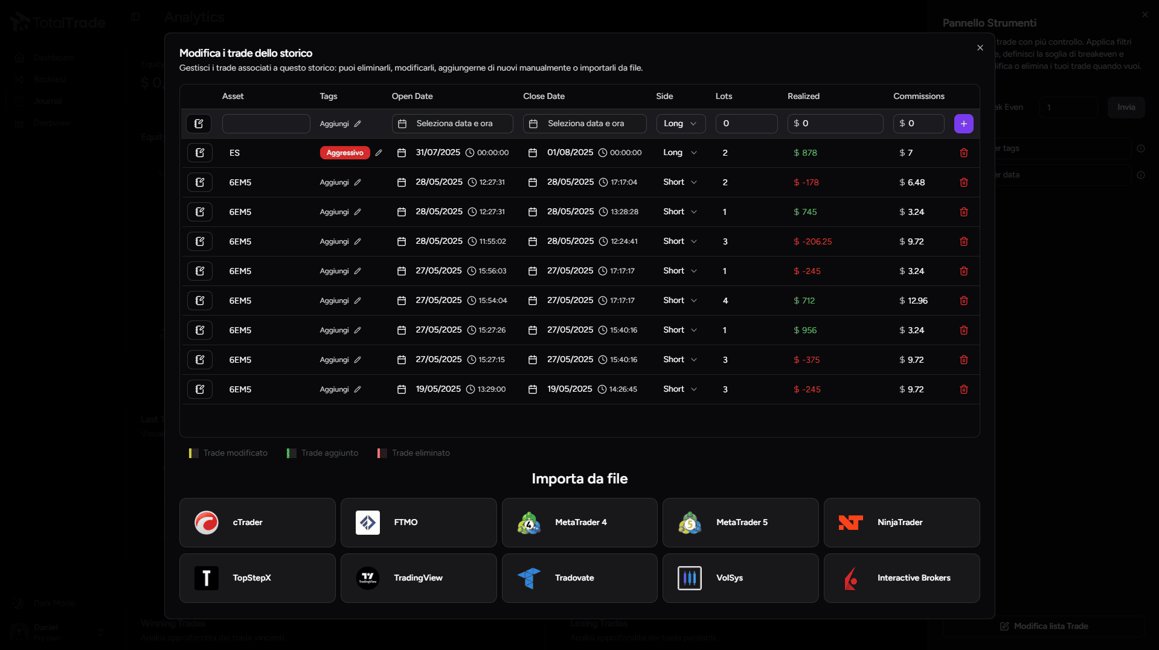The height and width of the screenshot is (650, 1159).
Task: Delete the 6EM5 trade opened 19/05/2025
Action: tap(963, 389)
